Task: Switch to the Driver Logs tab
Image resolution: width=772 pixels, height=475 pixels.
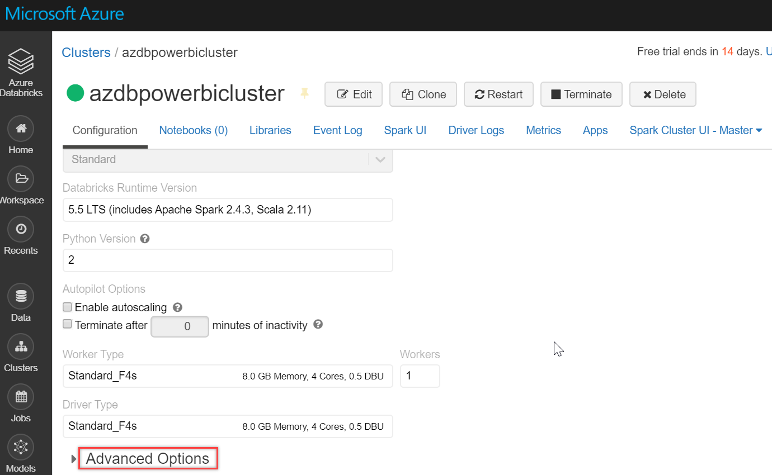Action: [476, 130]
